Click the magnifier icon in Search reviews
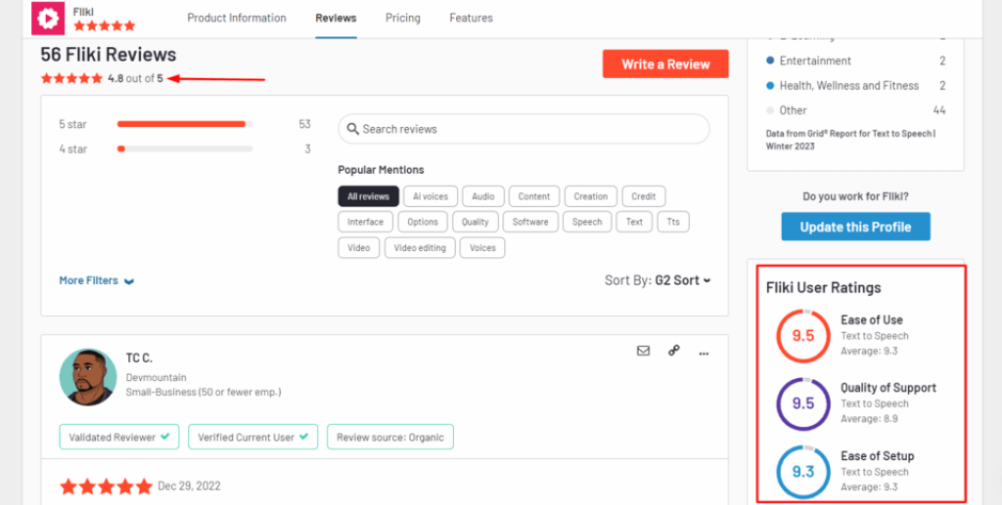 [352, 129]
